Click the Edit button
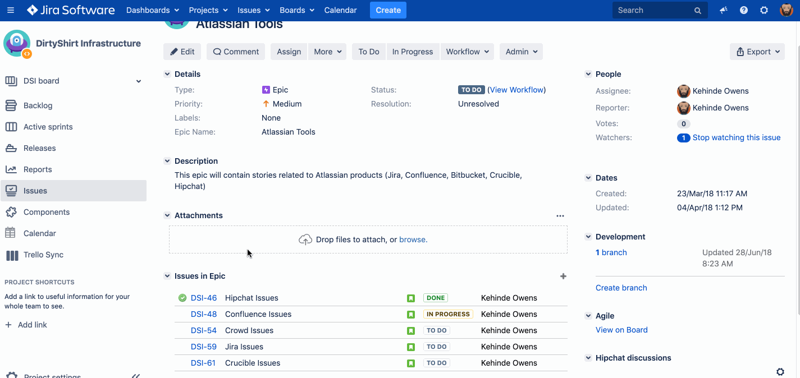Screen dimensions: 800x378 [x=182, y=52]
